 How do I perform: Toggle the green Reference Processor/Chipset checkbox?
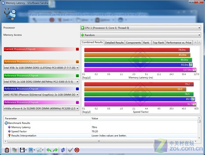[77, 75]
